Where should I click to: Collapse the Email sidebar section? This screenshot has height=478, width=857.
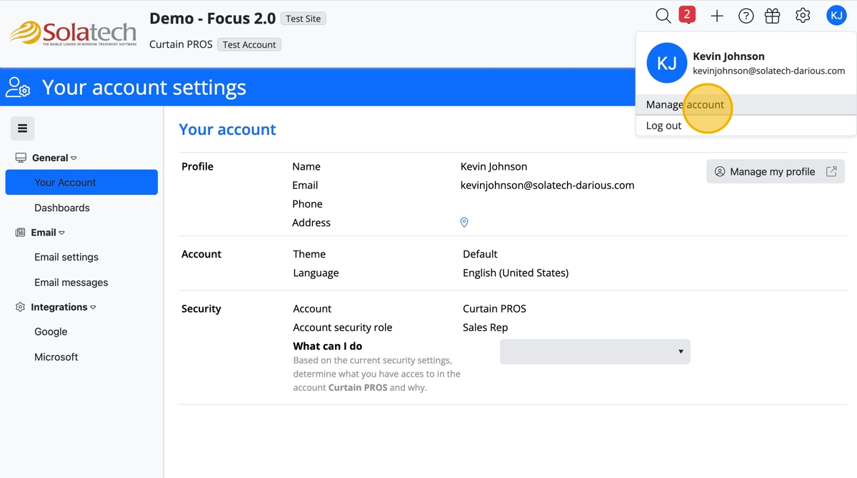tap(47, 233)
